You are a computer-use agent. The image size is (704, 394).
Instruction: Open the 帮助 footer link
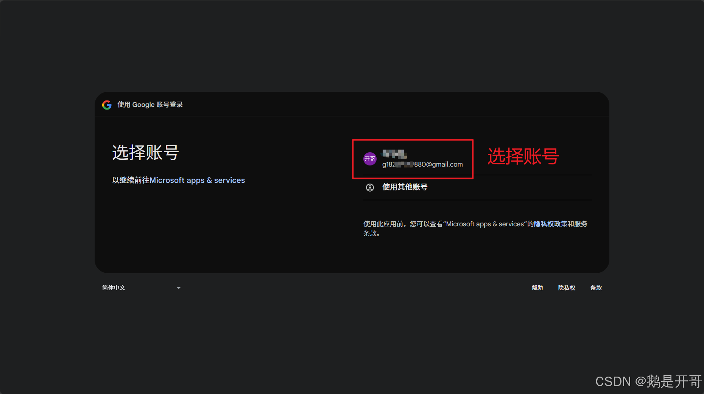(537, 288)
